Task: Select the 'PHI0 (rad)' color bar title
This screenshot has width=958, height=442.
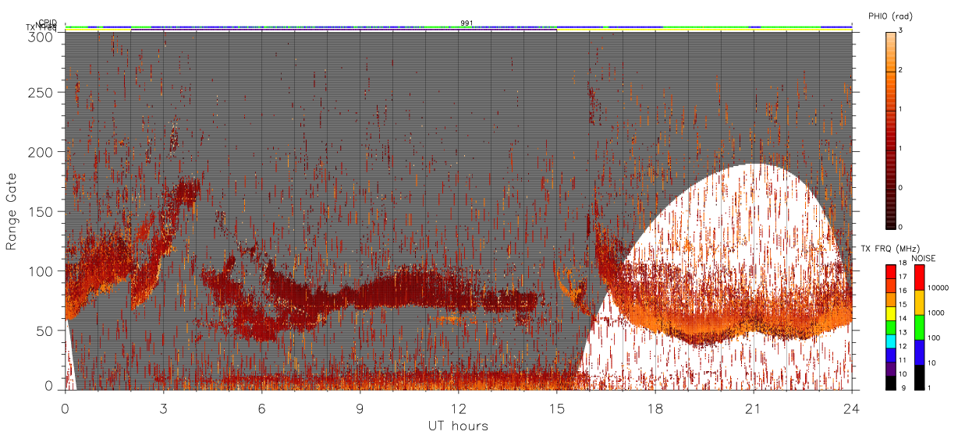Action: 890,16
